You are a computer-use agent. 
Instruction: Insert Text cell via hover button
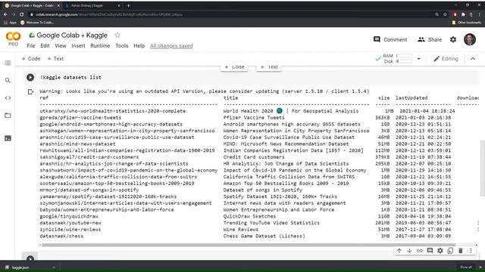269,67
